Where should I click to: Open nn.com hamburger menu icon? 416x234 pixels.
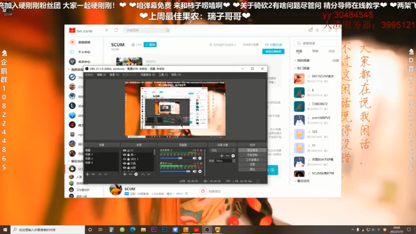pos(317,30)
